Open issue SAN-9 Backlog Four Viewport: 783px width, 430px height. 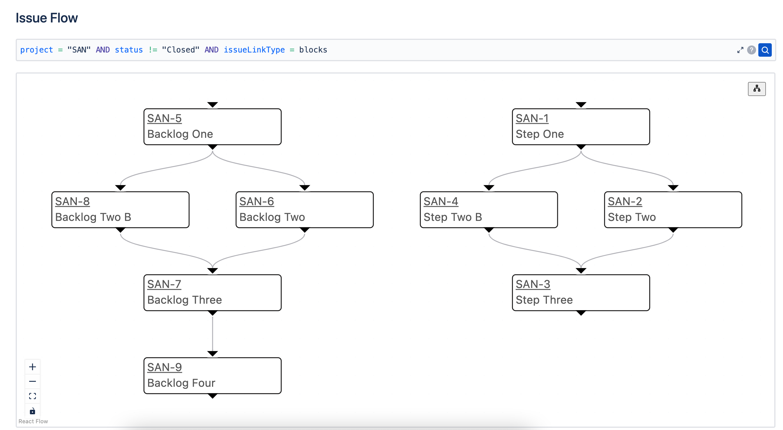[x=164, y=367]
